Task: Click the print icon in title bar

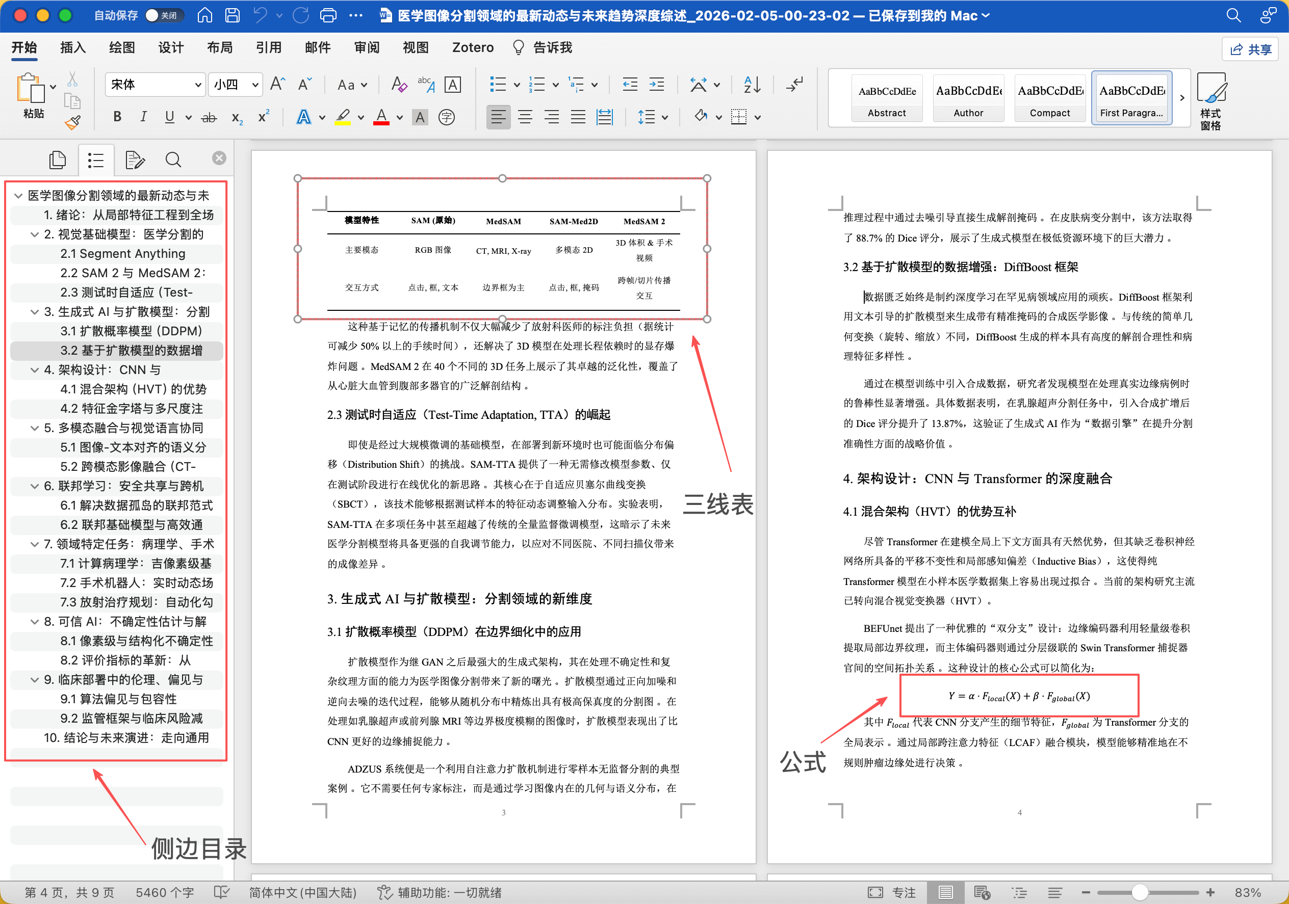Action: (x=328, y=15)
